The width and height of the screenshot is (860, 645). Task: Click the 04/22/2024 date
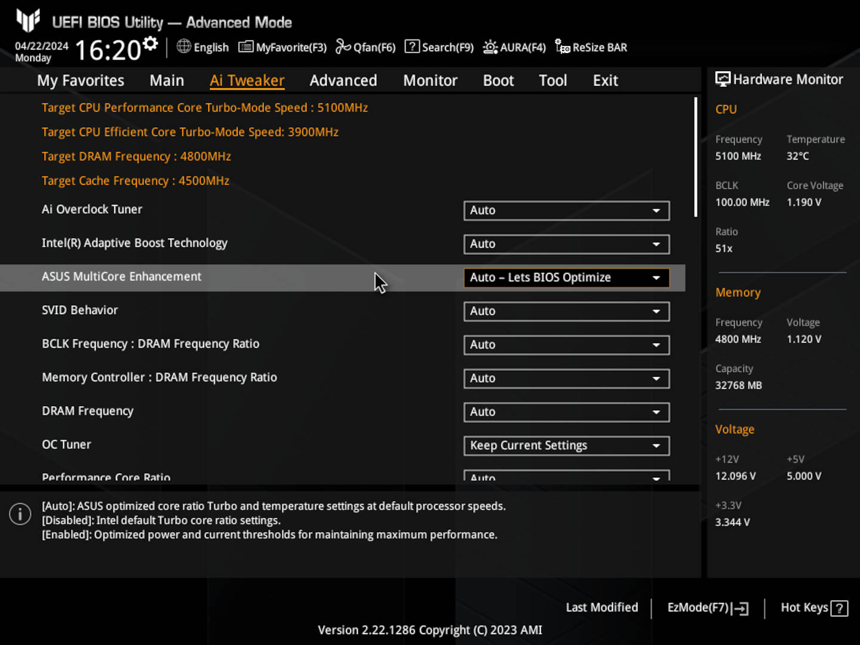[x=42, y=46]
